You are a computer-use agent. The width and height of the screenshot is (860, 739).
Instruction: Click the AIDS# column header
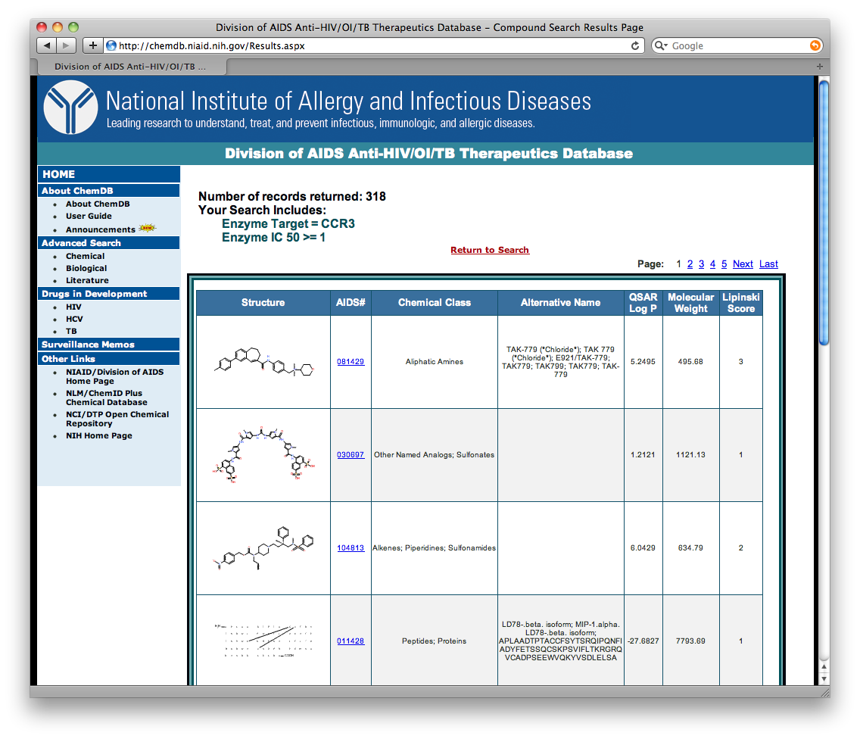coord(351,303)
